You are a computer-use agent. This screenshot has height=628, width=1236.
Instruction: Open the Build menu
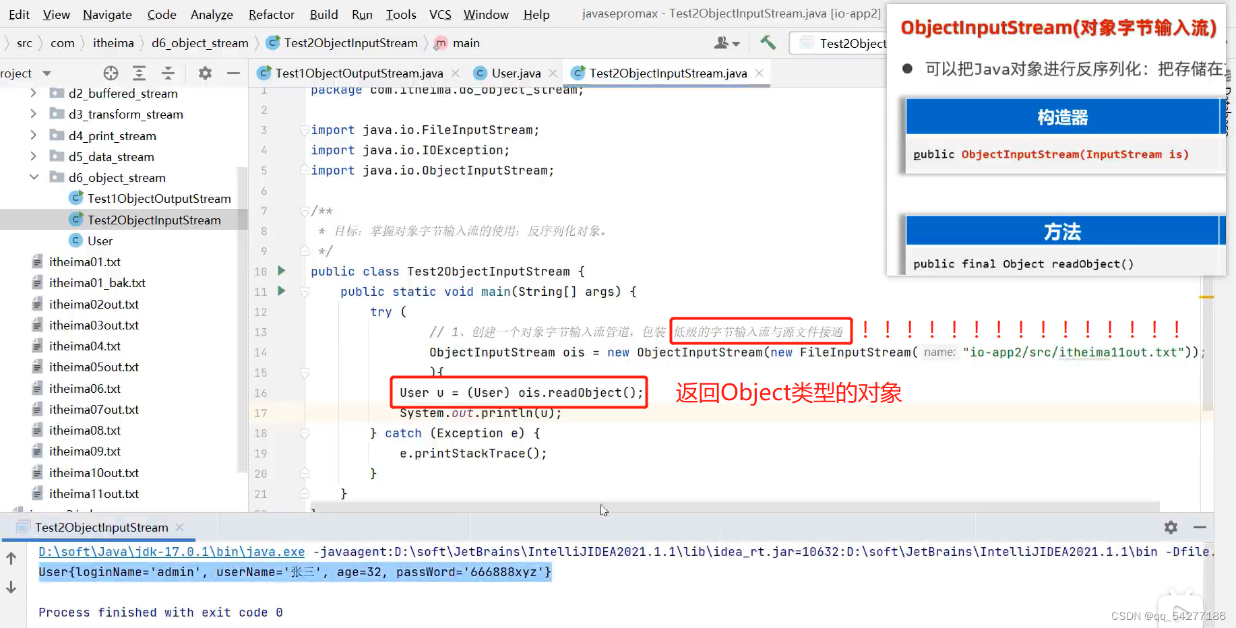[x=323, y=14]
